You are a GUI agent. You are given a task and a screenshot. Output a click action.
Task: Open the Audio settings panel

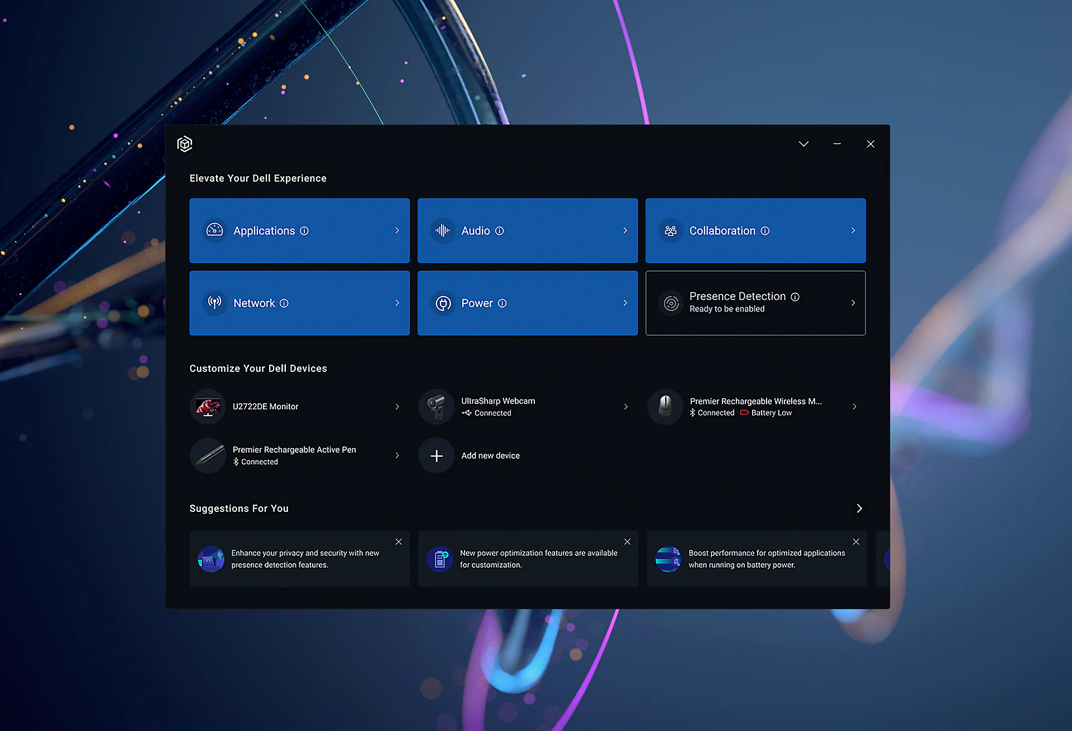(x=528, y=230)
